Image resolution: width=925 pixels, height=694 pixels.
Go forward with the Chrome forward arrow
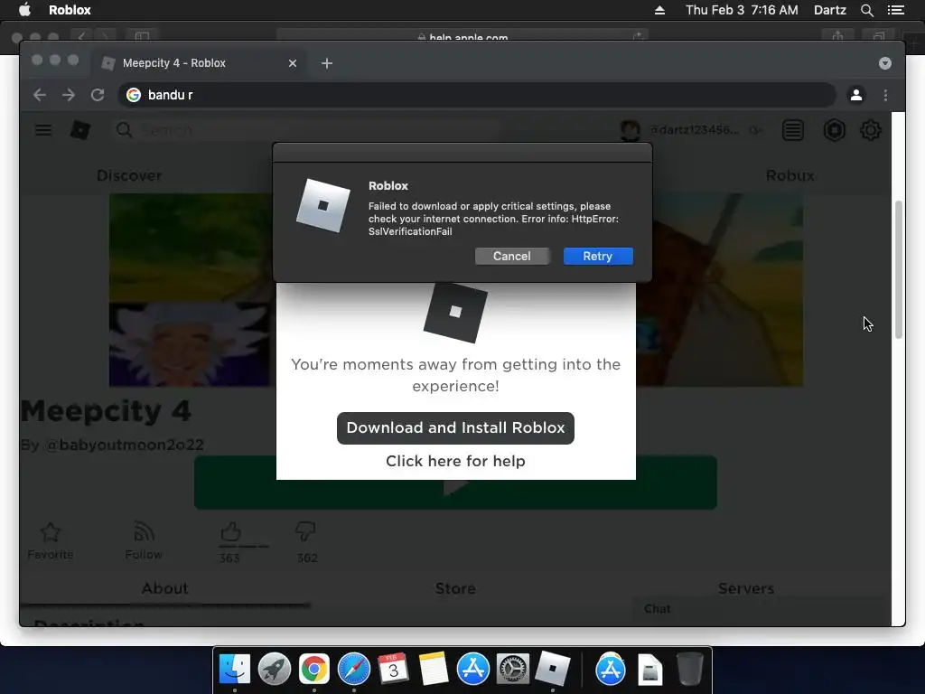[69, 95]
